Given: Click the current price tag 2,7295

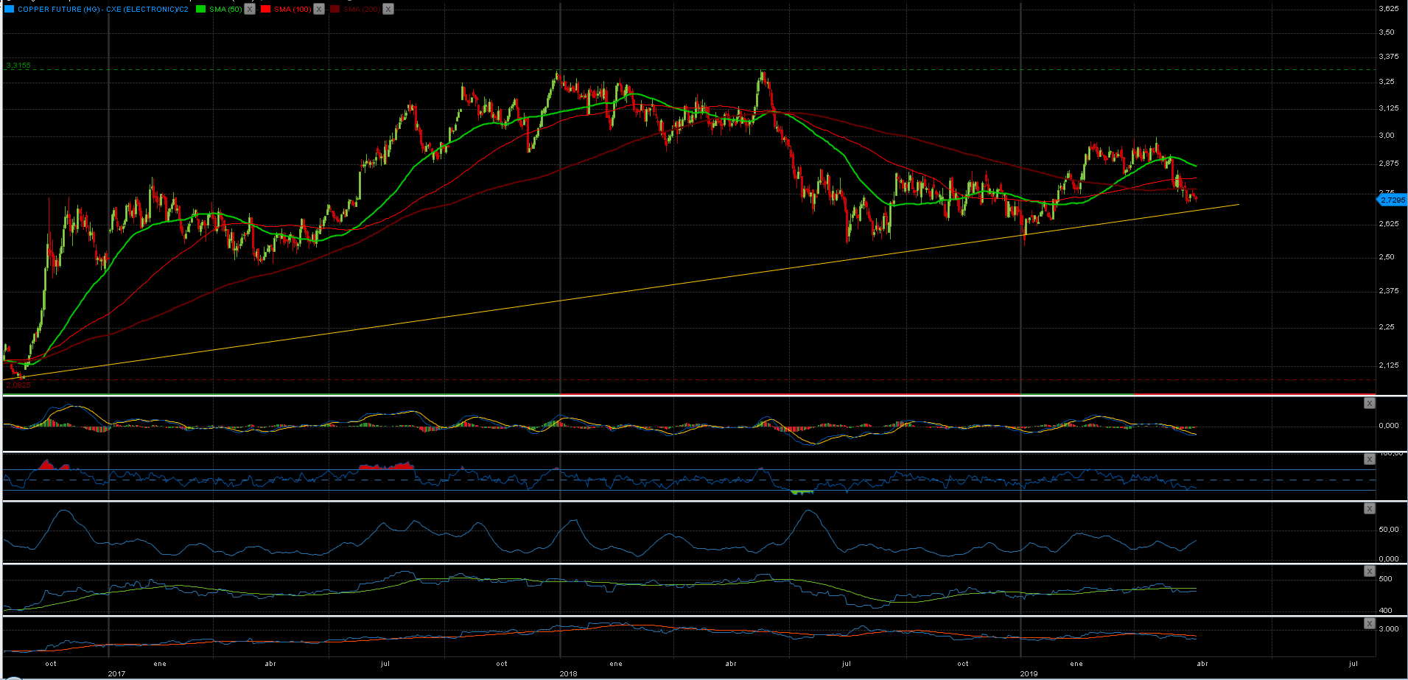Looking at the screenshot, I should 1392,200.
